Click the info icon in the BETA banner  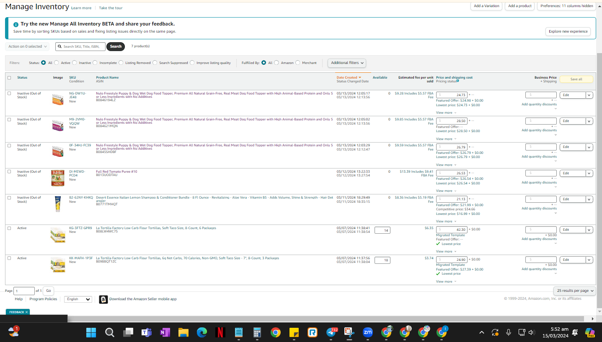click(16, 25)
